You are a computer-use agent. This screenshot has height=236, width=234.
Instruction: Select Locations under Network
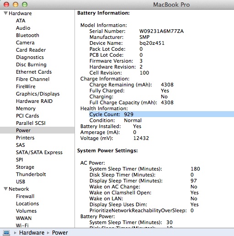[x=27, y=204]
